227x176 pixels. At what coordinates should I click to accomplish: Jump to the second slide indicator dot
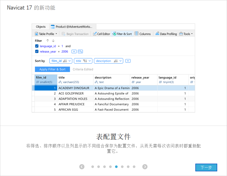click(x=99, y=167)
